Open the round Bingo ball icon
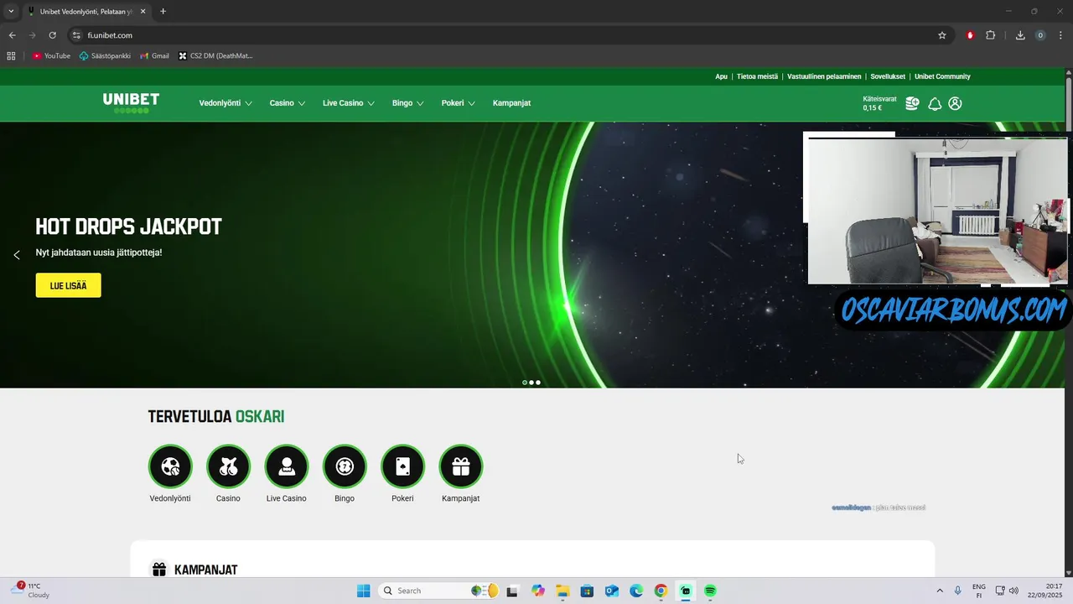The width and height of the screenshot is (1073, 604). pos(345,466)
